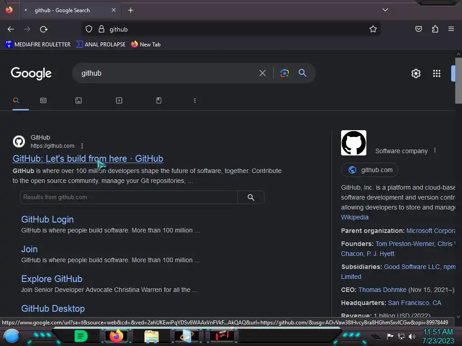
Task: Open the clock showing 11:51 AM
Action: pos(438,336)
